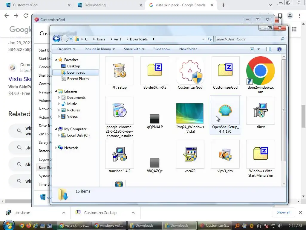Select the BorderSkin-0.3 zip folder
This screenshot has height=230, width=306.
coord(155,73)
